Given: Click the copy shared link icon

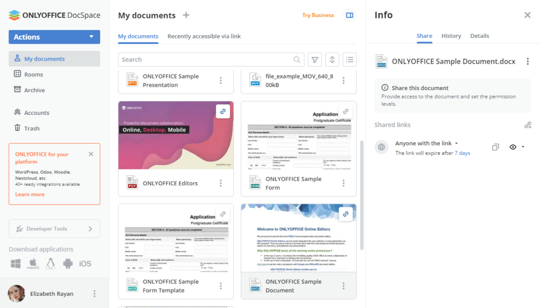Looking at the screenshot, I should 495,147.
